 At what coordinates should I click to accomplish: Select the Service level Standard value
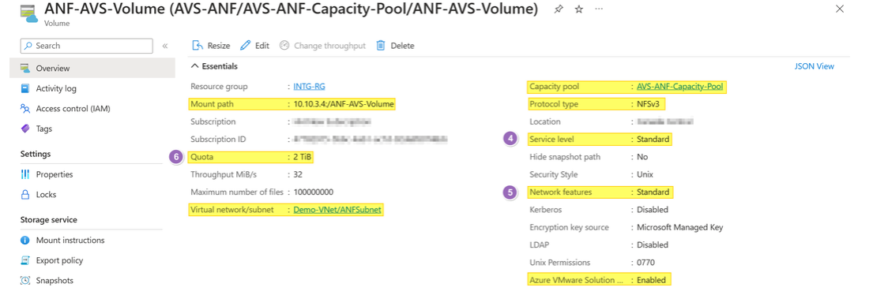pyautogui.click(x=653, y=139)
